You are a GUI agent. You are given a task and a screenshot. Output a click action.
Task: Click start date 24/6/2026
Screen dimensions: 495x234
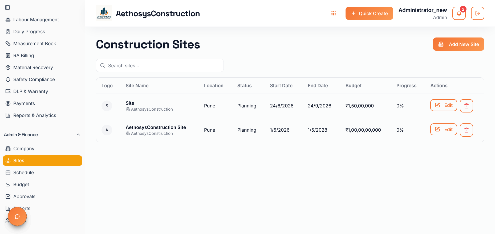click(x=282, y=106)
